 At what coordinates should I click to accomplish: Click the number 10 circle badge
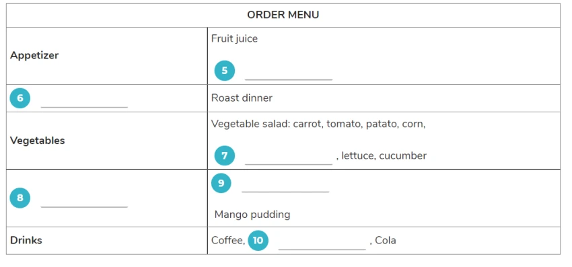point(258,241)
